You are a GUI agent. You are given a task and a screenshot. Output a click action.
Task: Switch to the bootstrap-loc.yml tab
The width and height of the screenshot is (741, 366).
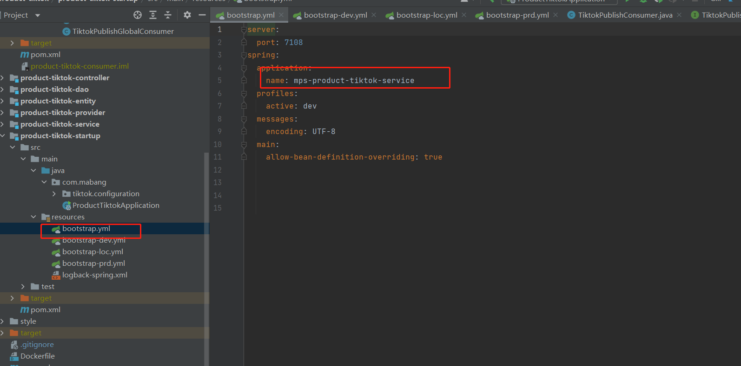pyautogui.click(x=426, y=15)
